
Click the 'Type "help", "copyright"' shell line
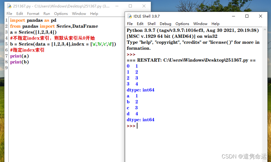tap(193, 42)
